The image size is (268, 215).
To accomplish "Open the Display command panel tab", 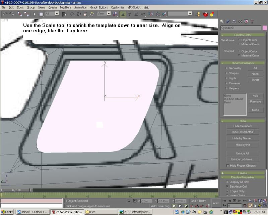I will pos(246,21).
